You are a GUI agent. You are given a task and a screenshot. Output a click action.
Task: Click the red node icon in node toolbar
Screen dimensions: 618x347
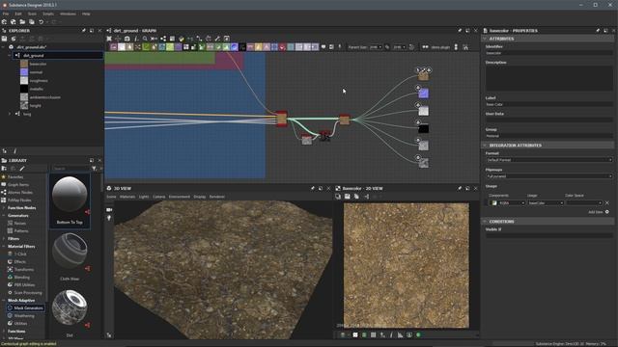pos(282,47)
